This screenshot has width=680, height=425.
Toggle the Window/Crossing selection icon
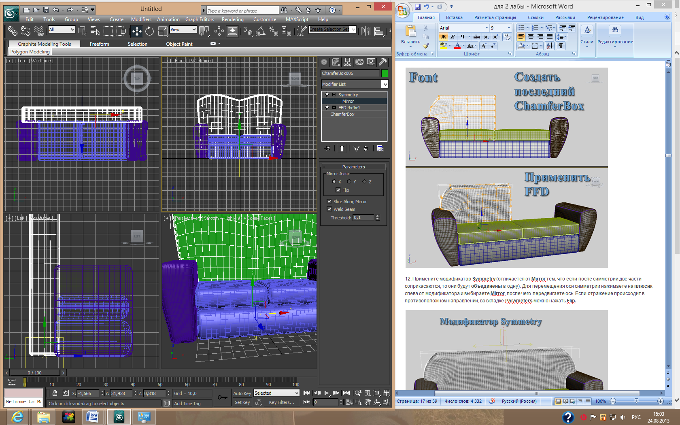[x=121, y=31]
